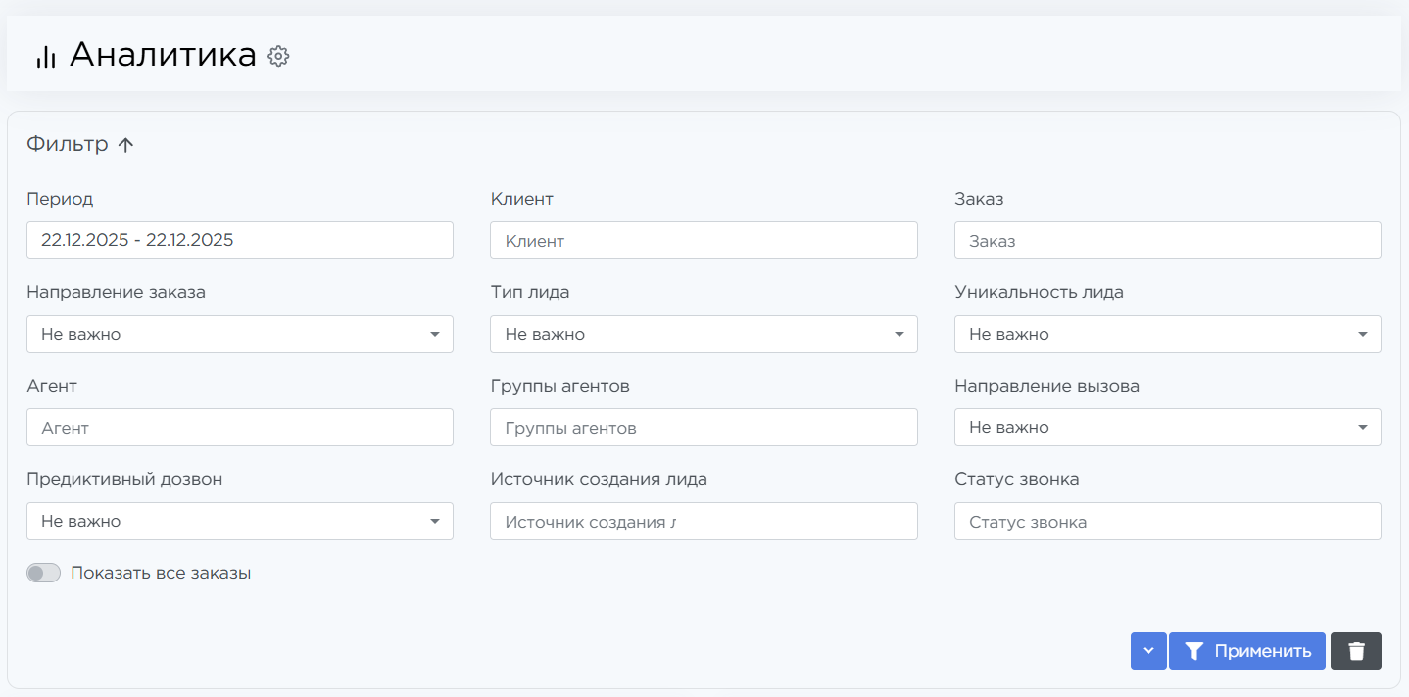Toggle the Показать все заказы switch

pyautogui.click(x=44, y=574)
